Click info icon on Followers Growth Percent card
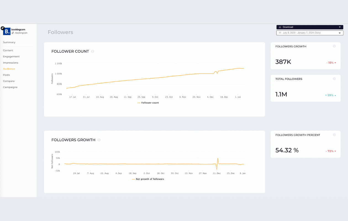The height and width of the screenshot is (221, 348). 334,135
